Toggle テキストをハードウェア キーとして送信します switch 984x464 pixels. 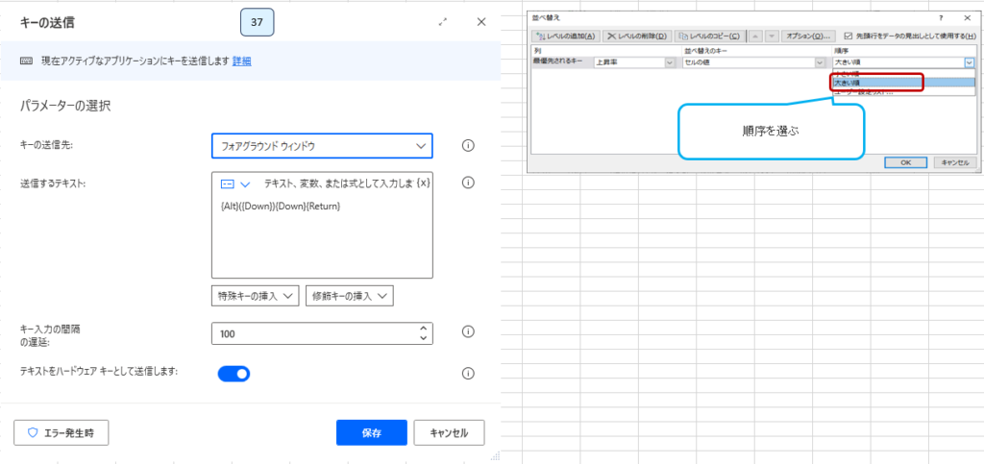[x=234, y=374]
